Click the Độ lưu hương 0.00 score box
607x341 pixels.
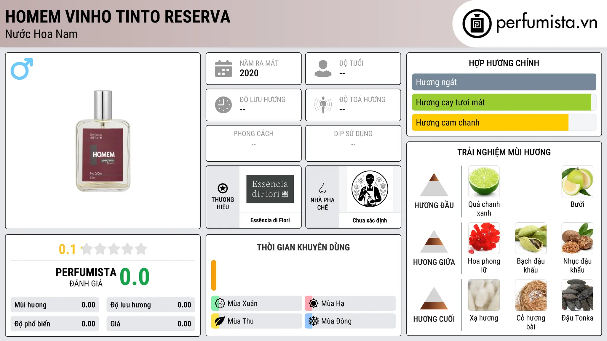[x=151, y=305]
